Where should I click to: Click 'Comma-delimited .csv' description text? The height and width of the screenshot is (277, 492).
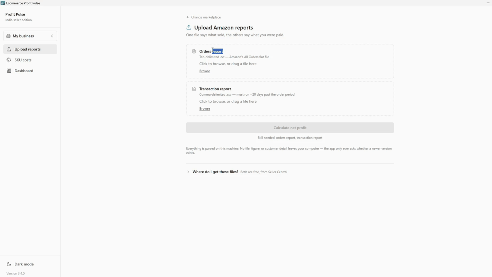[x=247, y=94]
